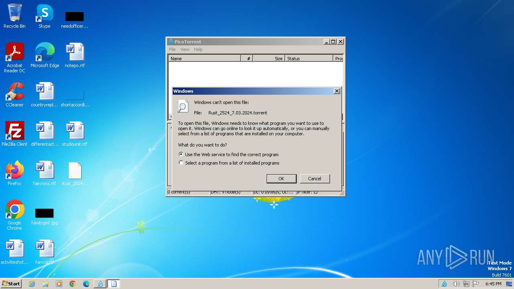514x289 pixels.
Task: Open the countryrepl document icon
Action: tap(45, 94)
